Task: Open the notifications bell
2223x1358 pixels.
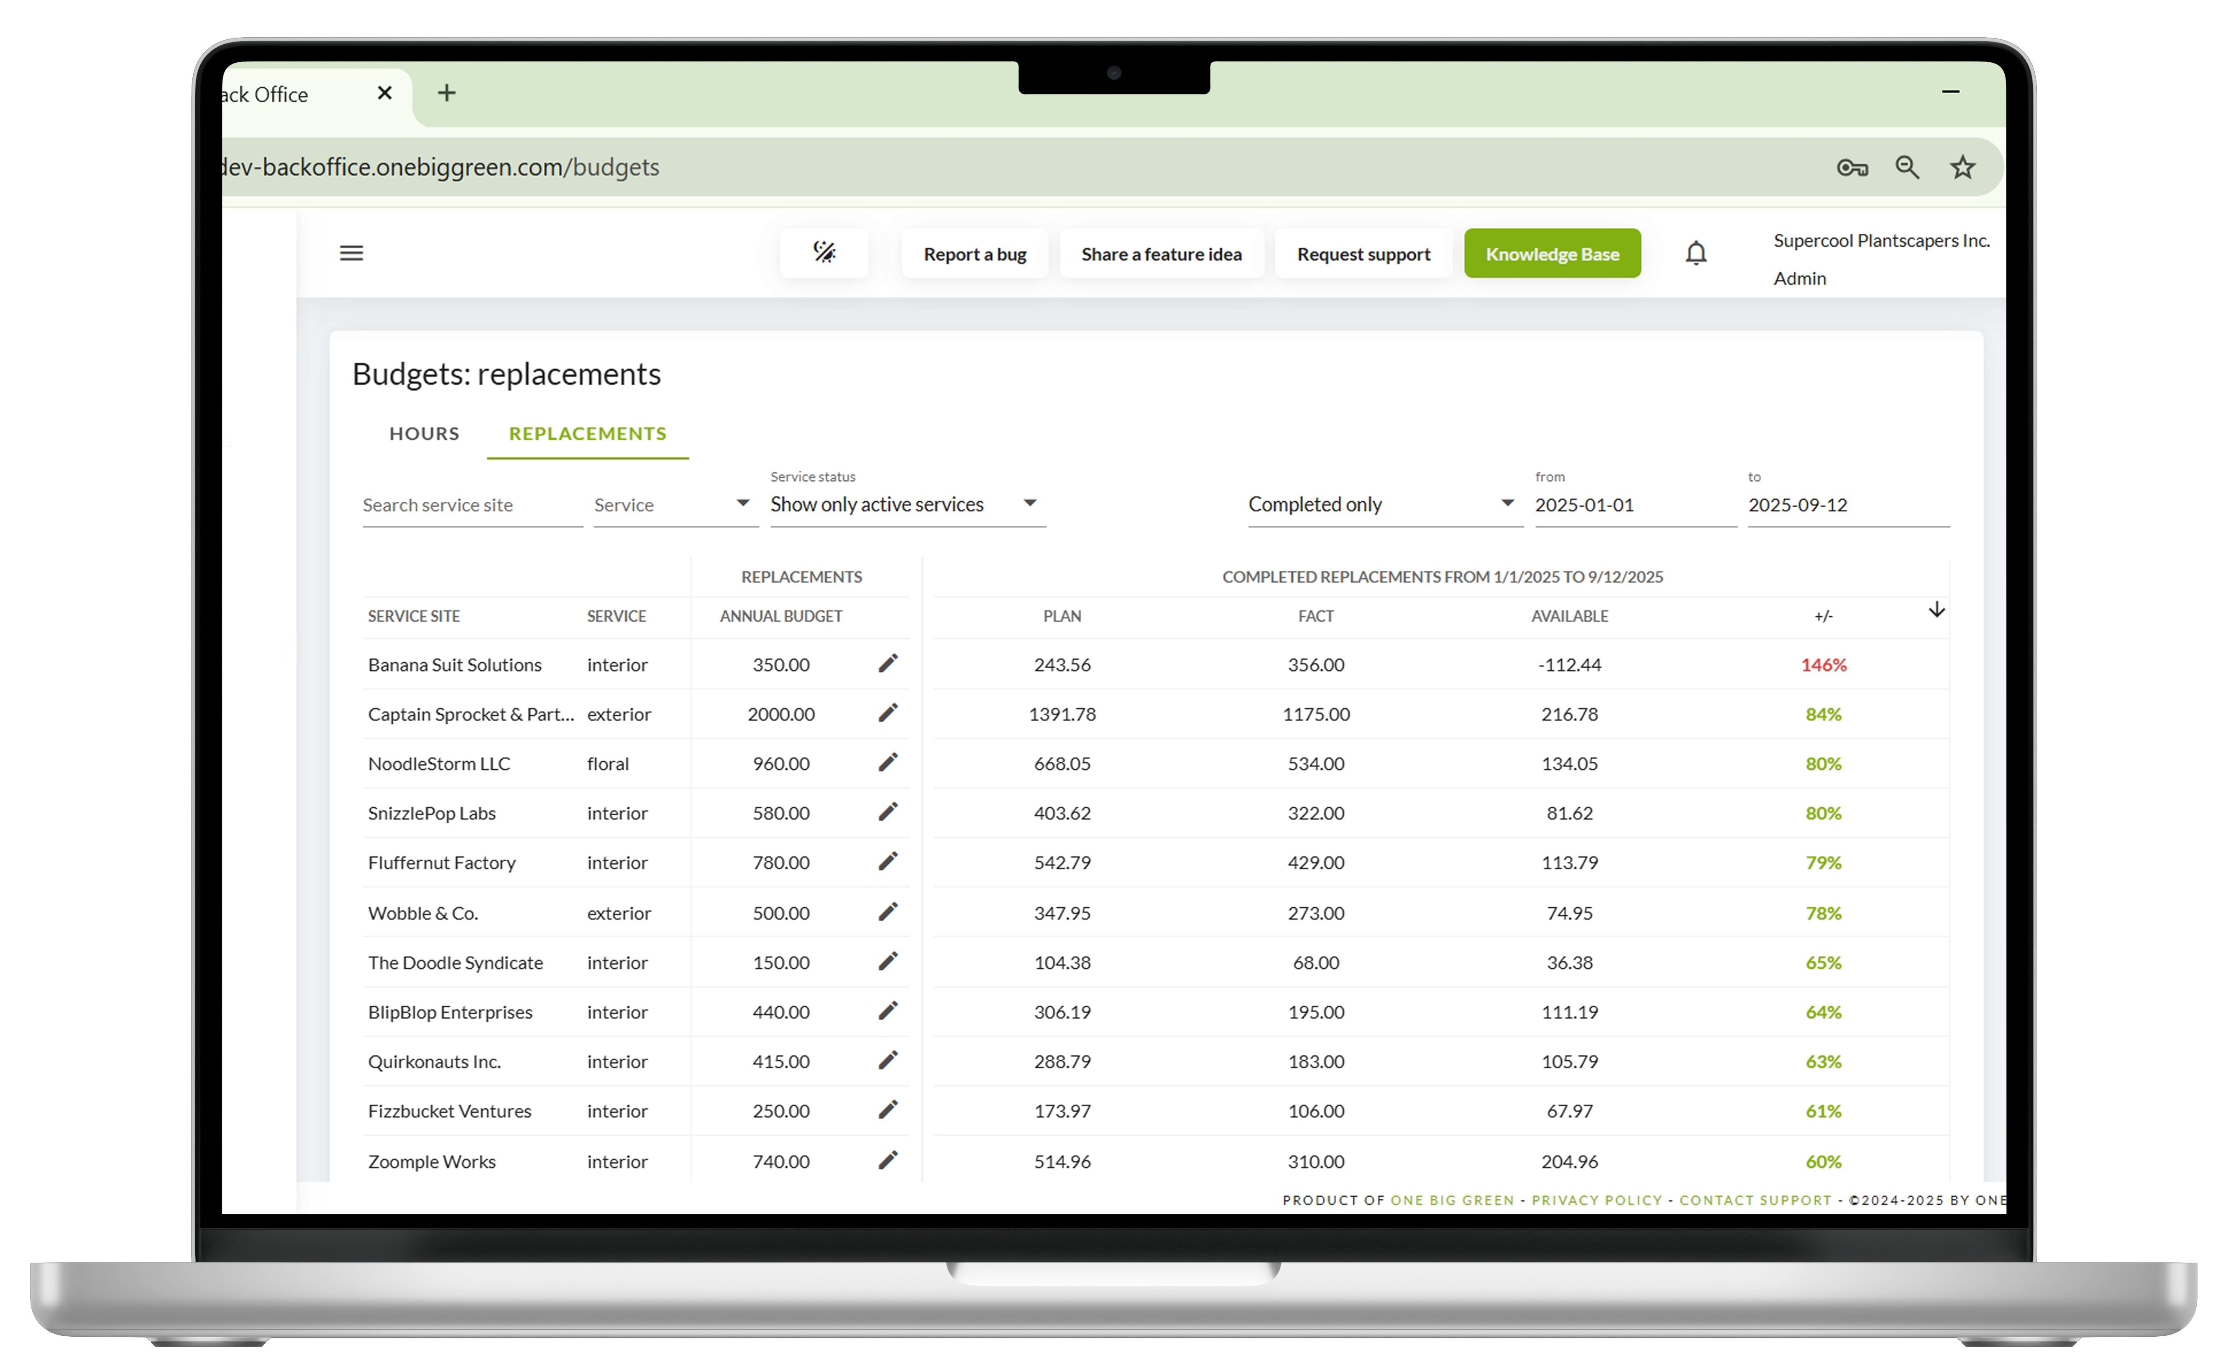Action: click(x=1695, y=253)
